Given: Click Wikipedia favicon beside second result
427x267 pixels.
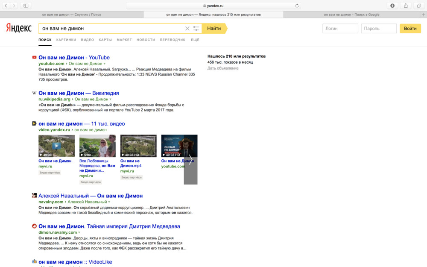Looking at the screenshot, I should [x=34, y=93].
